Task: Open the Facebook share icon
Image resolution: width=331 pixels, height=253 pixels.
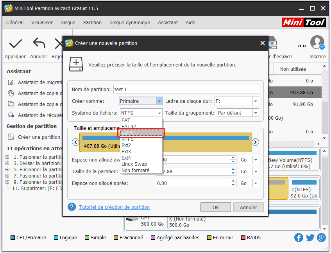Action: point(299,238)
